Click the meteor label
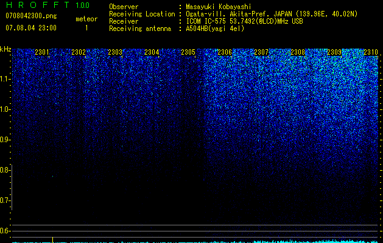Viewport: 383px width, 243px height. pos(86,19)
